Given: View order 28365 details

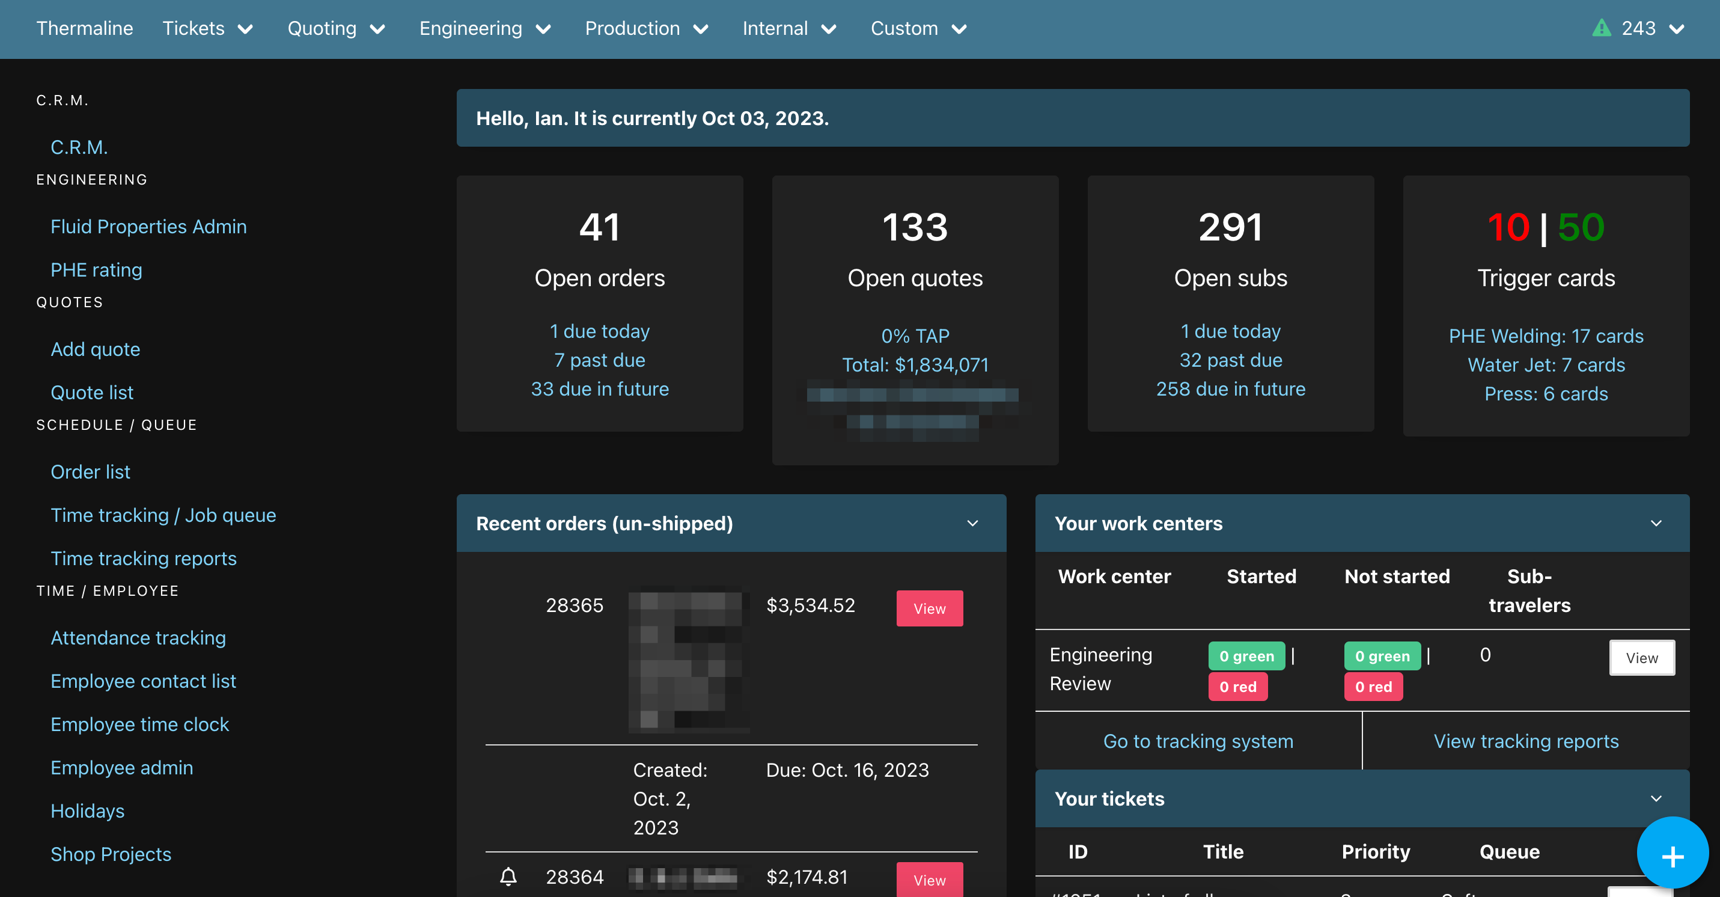Looking at the screenshot, I should click(x=930, y=608).
